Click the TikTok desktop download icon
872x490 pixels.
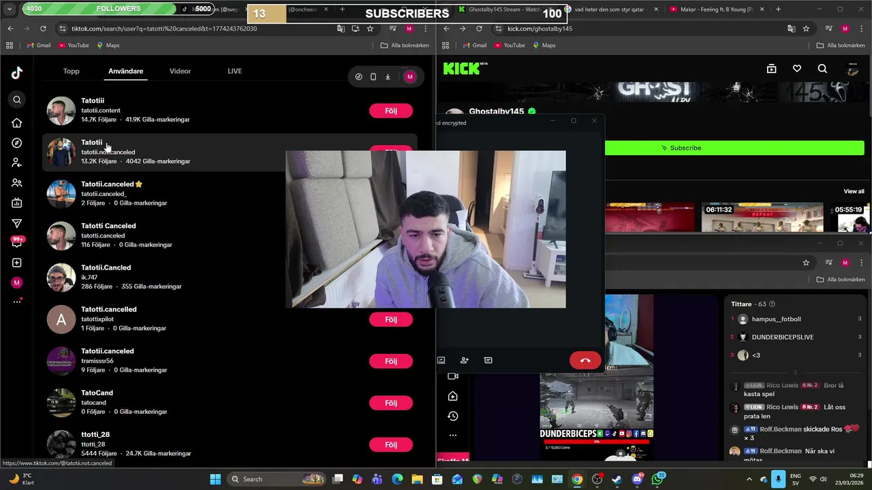[x=388, y=77]
